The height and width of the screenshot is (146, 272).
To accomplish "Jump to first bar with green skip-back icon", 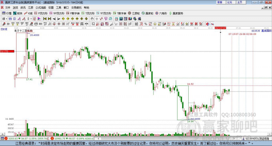I will pos(45,19).
